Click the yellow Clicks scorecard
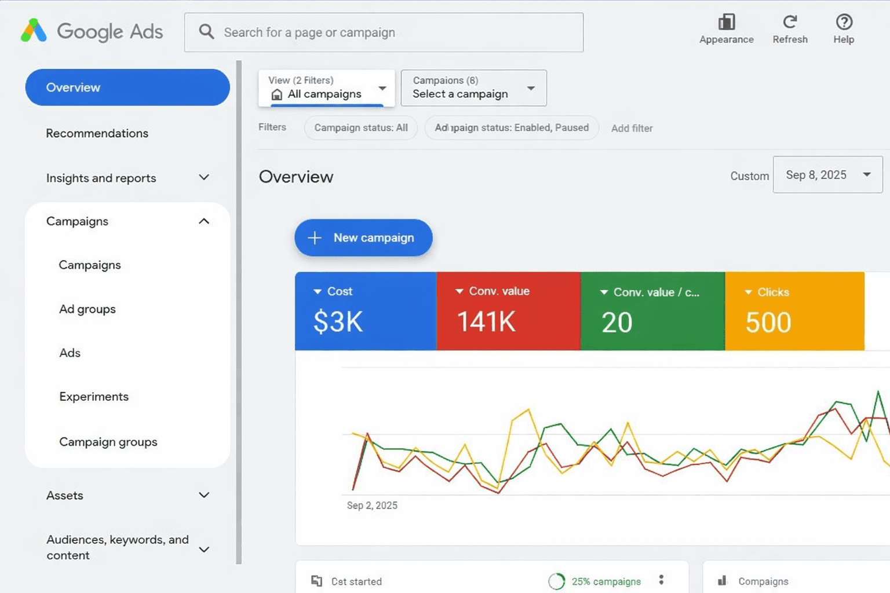The width and height of the screenshot is (890, 593). (794, 311)
